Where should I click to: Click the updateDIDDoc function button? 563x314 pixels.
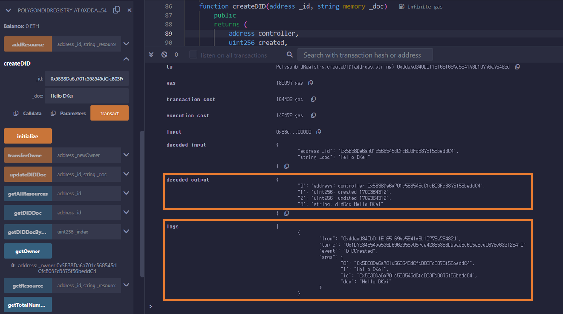coord(28,174)
